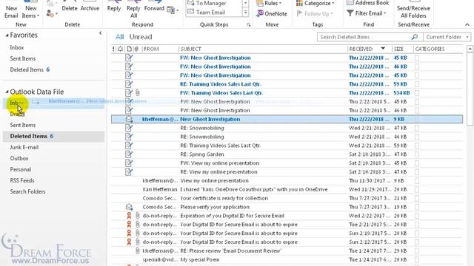Screen dimensions: 474x266
Task: Open the New Items dropdown
Action: 30,9
